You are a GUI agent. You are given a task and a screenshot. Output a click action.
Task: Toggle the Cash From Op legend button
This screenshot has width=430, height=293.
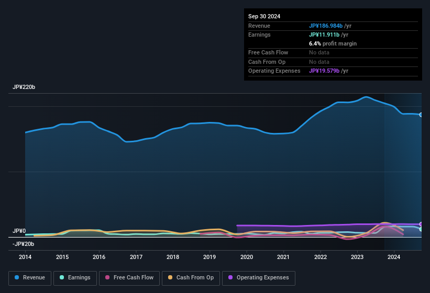point(191,278)
